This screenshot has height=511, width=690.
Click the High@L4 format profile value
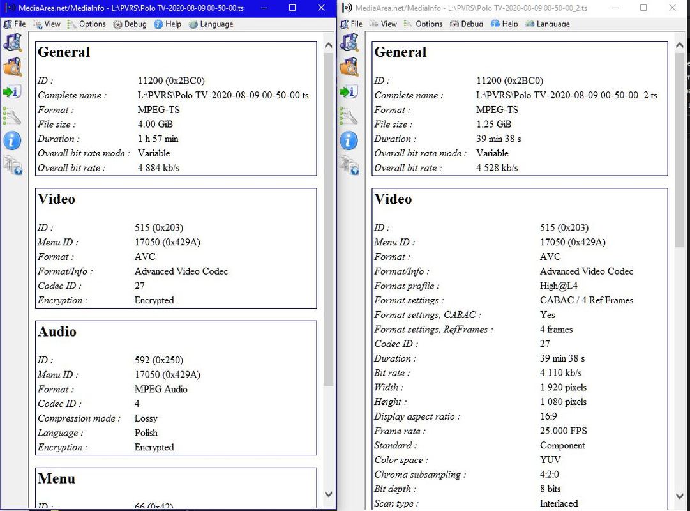[559, 286]
